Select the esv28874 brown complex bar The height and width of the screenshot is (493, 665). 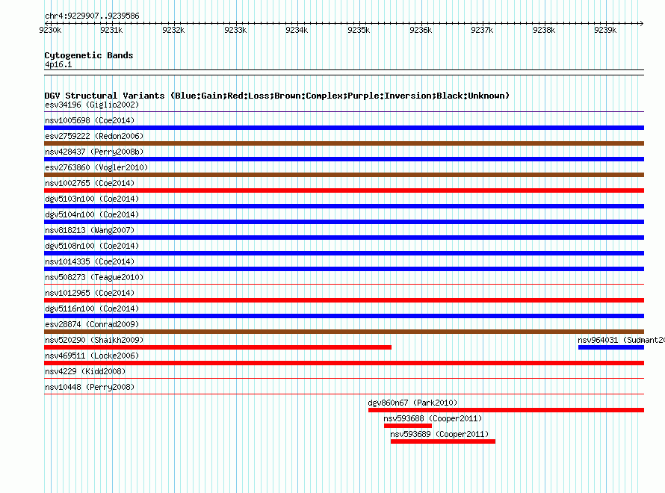(x=344, y=332)
